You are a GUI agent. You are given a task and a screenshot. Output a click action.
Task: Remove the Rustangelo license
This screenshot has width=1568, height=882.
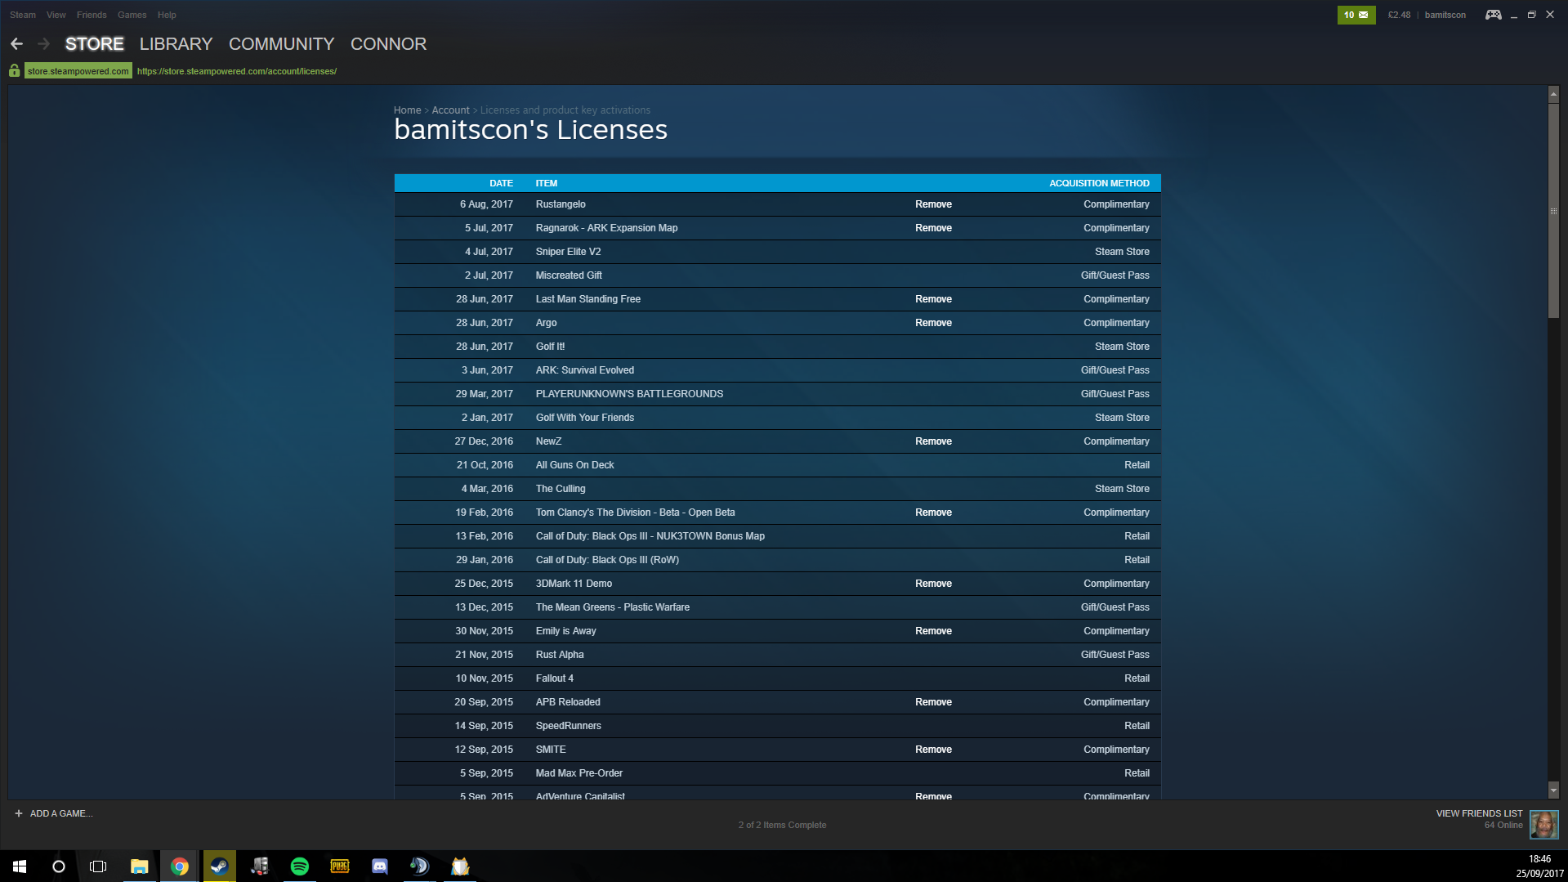[x=933, y=204]
